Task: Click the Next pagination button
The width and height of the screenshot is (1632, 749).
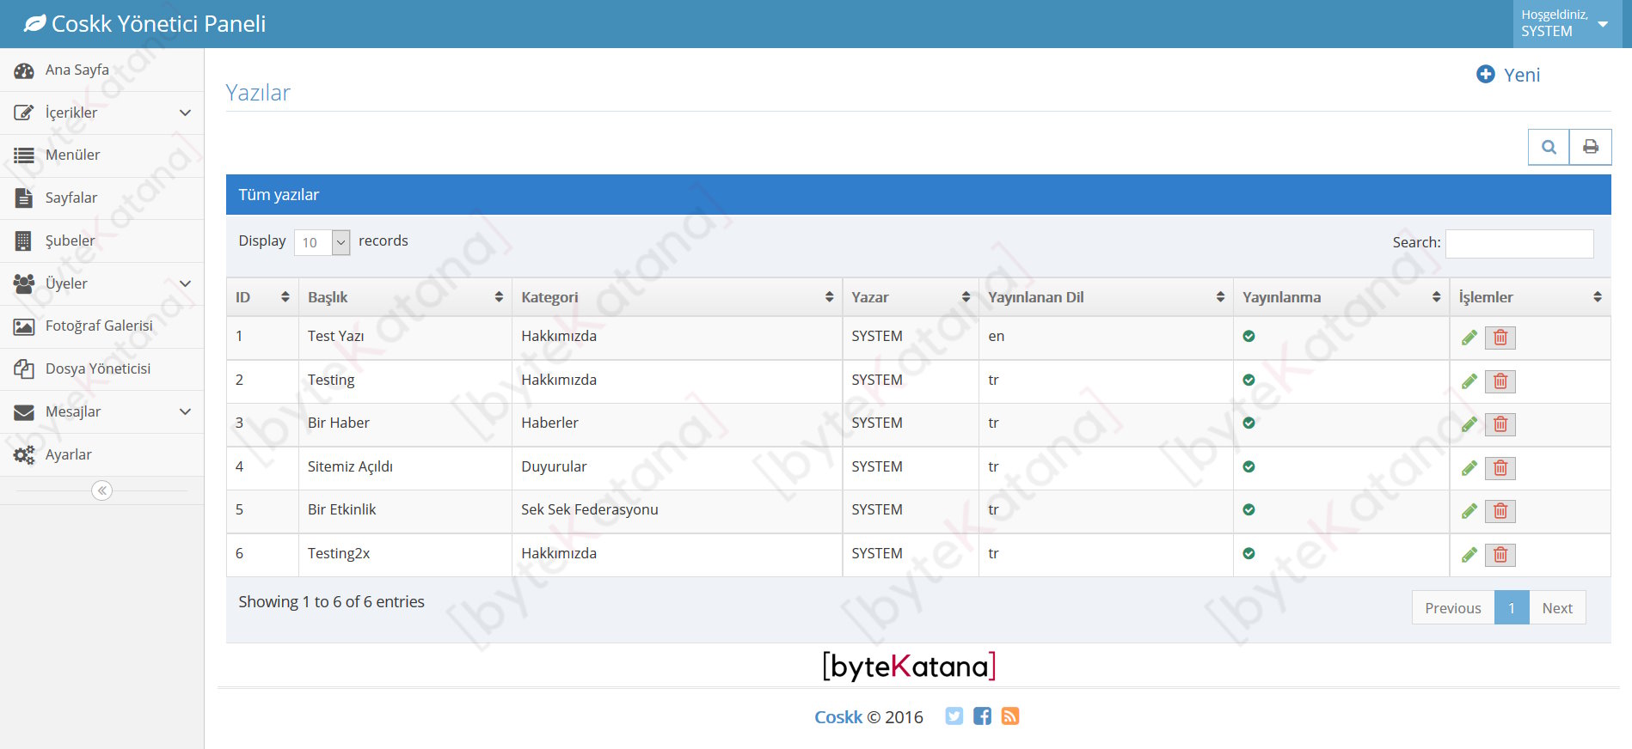Action: coord(1556,608)
